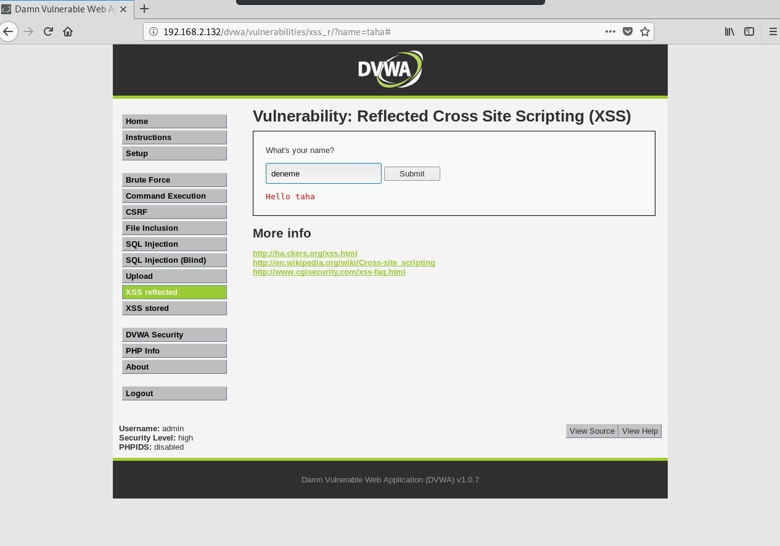Click the Submit button

click(412, 174)
